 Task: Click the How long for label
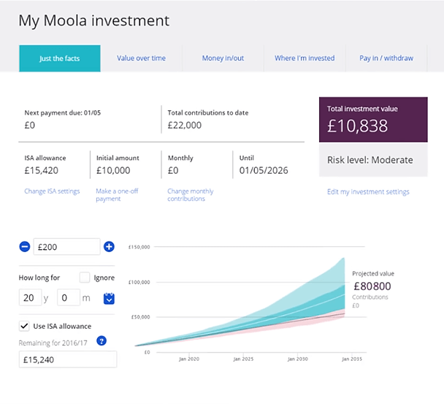39,278
